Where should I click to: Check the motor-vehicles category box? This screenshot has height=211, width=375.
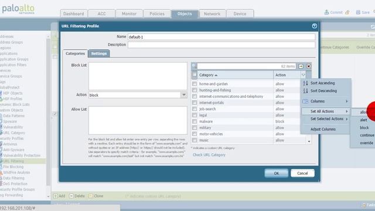coord(195,134)
